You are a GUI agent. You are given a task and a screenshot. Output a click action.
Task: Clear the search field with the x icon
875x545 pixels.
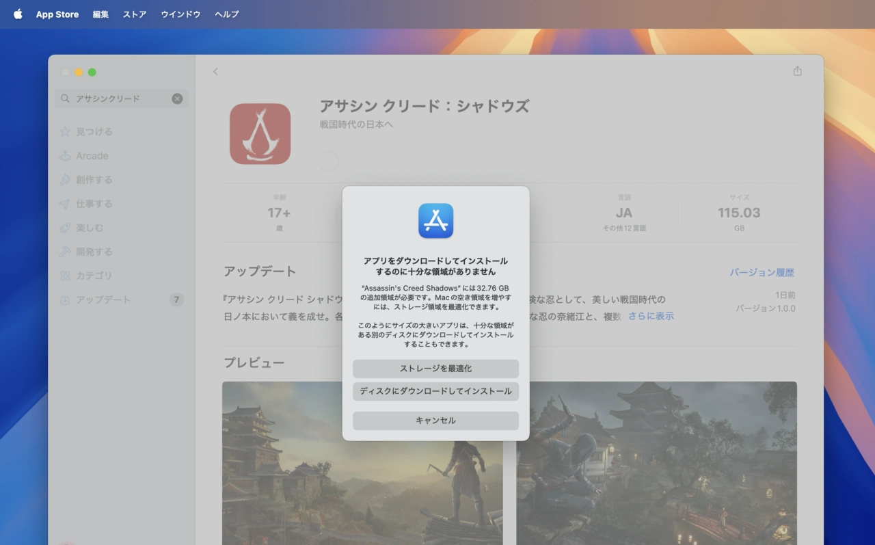coord(177,98)
